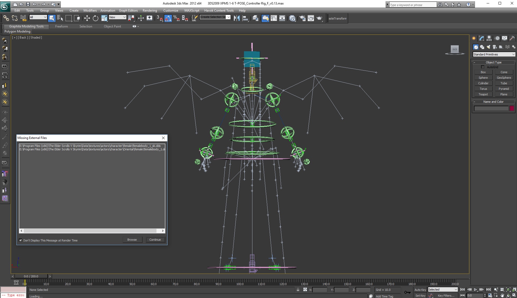Open Select by Name list icon
This screenshot has height=298, width=517.
60,18
